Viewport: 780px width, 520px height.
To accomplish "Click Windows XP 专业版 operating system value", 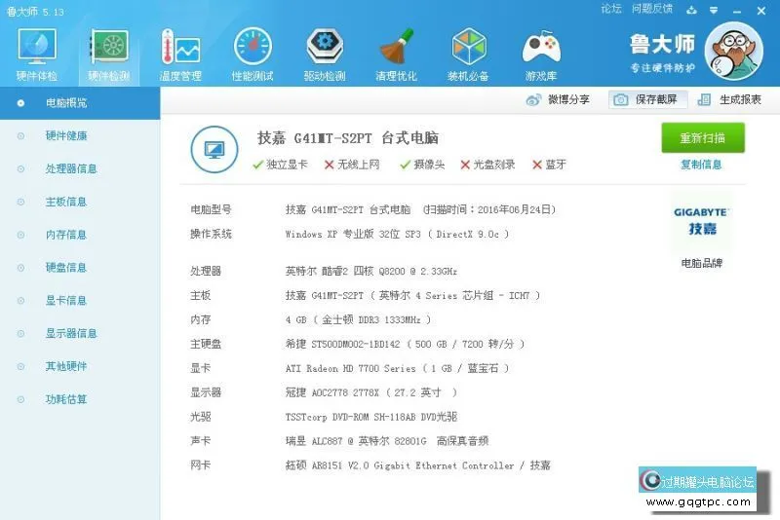I will coord(397,234).
